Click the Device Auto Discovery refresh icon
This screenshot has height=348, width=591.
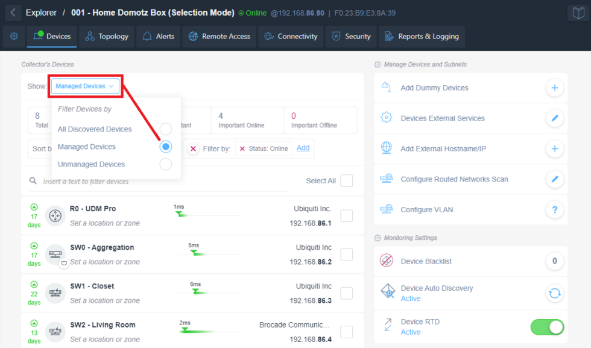[x=554, y=293]
